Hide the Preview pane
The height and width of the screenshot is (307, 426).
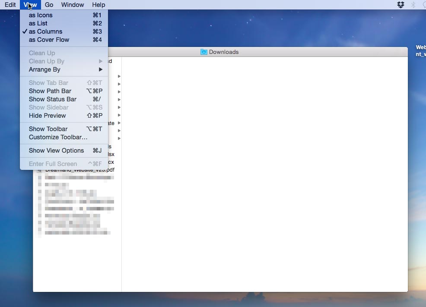(x=47, y=116)
